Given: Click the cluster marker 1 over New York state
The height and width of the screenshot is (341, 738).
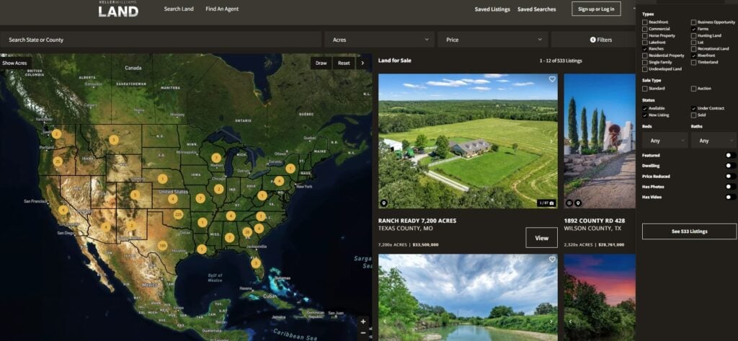Looking at the screenshot, I should (x=290, y=168).
